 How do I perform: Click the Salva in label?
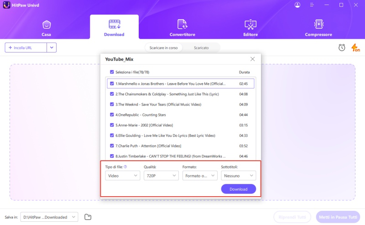tap(11, 217)
